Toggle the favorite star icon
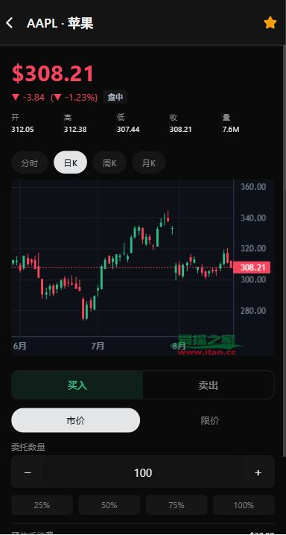 click(x=270, y=23)
